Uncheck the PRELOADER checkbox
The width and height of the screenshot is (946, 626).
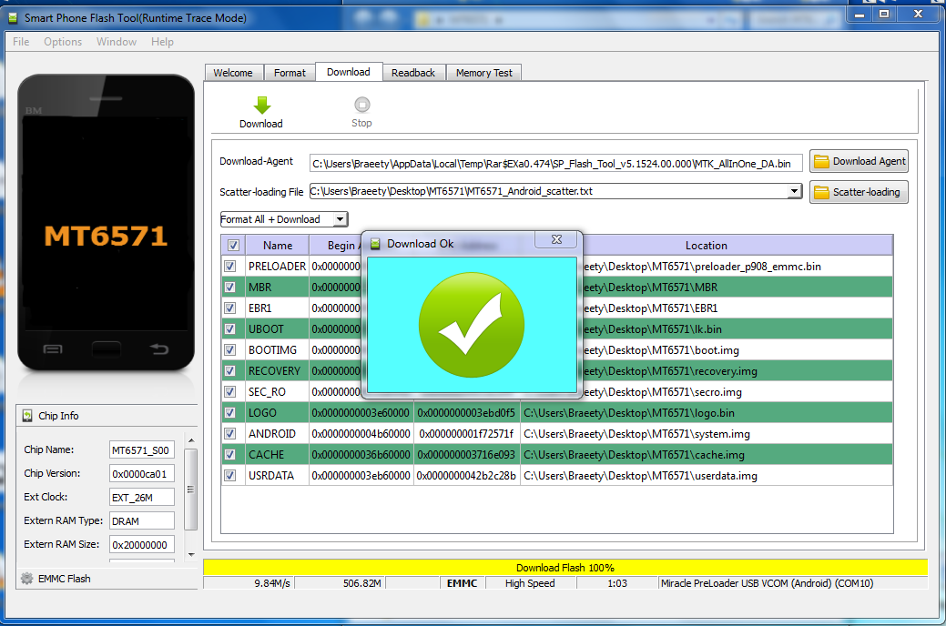pyautogui.click(x=229, y=266)
